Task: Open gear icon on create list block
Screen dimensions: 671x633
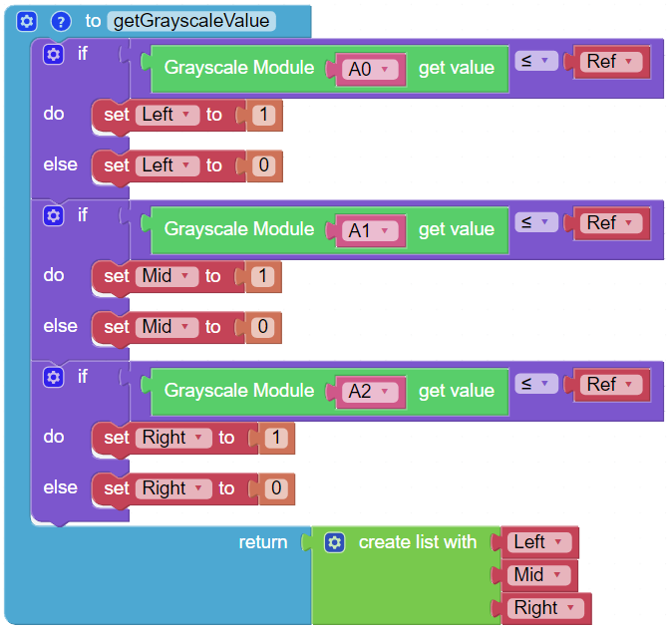Action: tap(335, 542)
